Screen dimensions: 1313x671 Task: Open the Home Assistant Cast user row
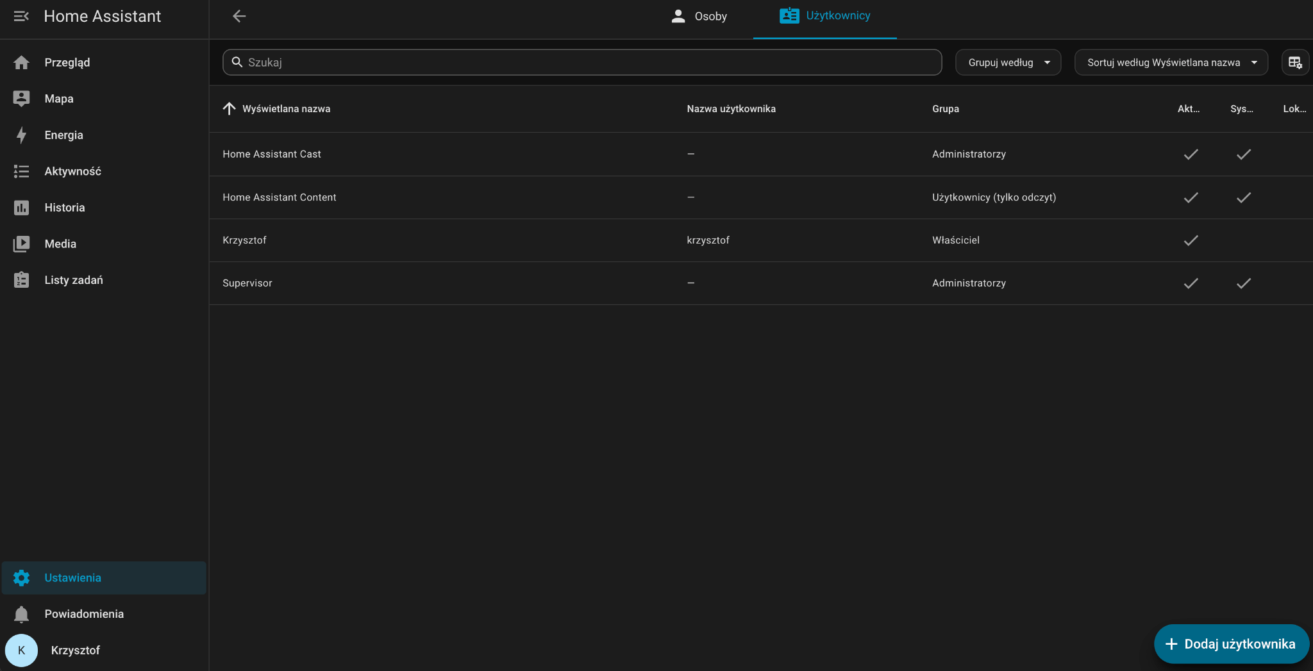click(761, 154)
